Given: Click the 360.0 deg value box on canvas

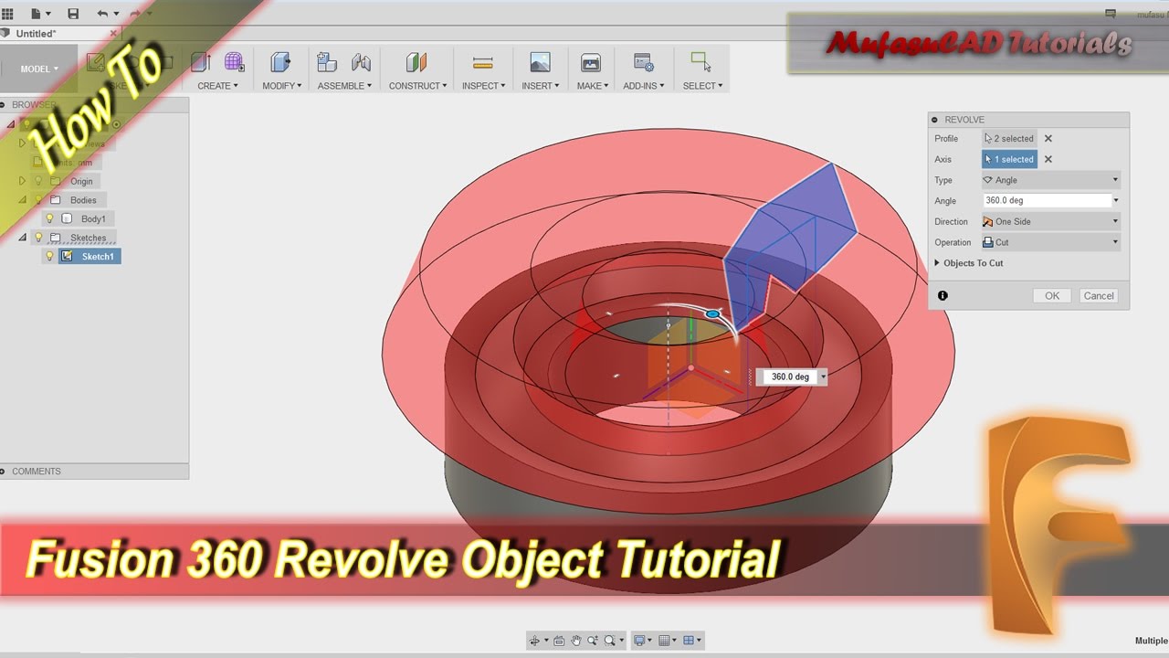Looking at the screenshot, I should click(x=790, y=377).
